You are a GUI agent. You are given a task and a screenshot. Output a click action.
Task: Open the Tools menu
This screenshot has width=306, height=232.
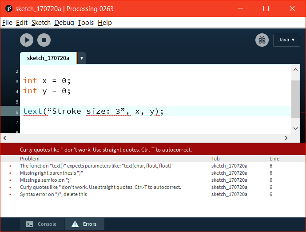pyautogui.click(x=86, y=23)
